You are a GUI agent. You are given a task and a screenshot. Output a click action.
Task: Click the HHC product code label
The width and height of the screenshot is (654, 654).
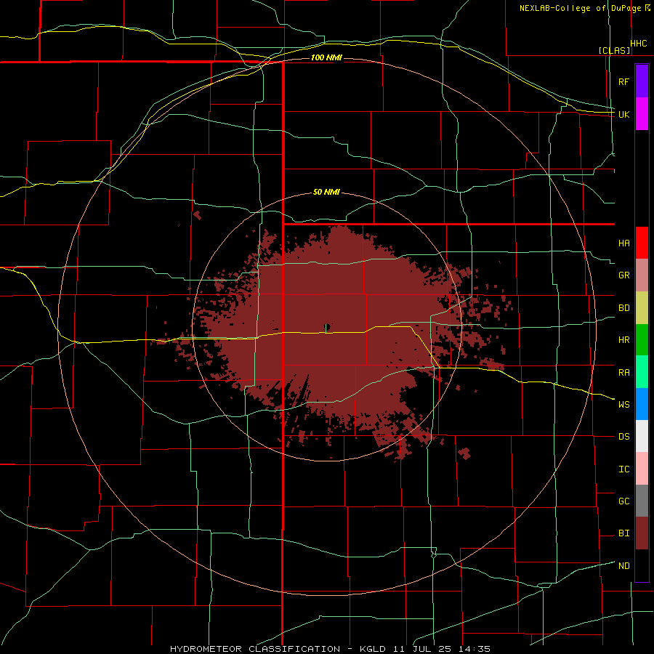point(639,44)
